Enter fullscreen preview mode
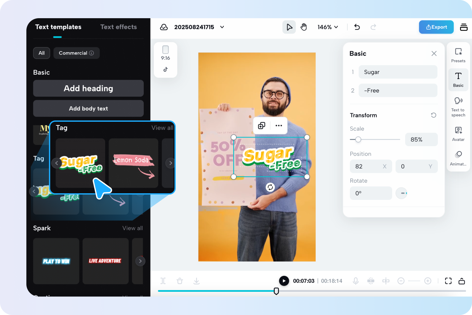Screen dimensions: 472x315 [448, 281]
